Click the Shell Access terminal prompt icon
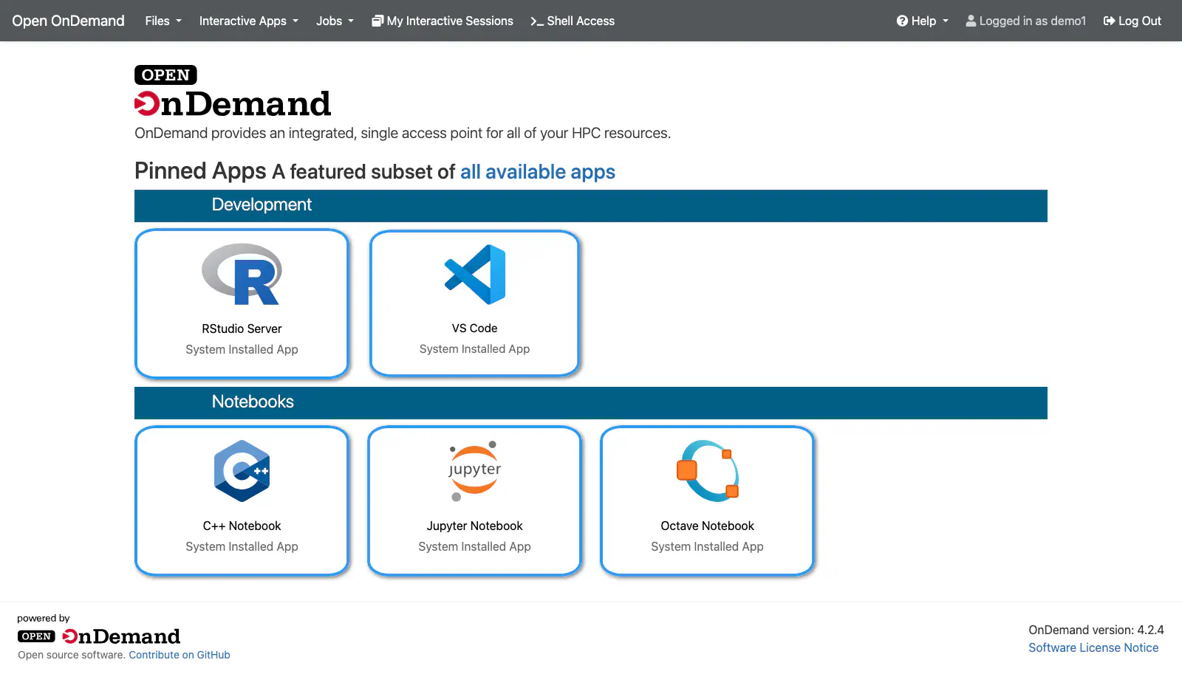Viewport: 1182px width, 674px height. [x=537, y=21]
